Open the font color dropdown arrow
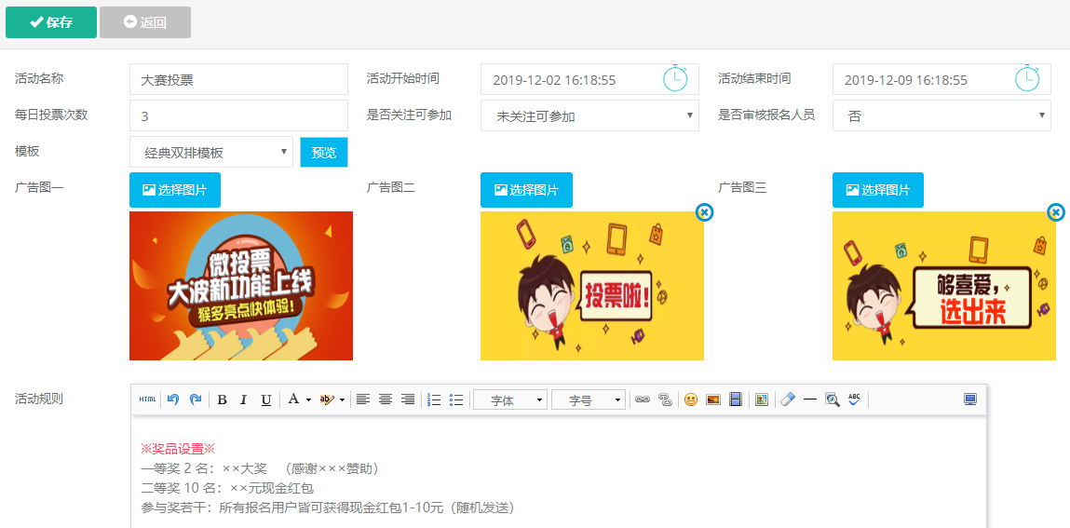Screen dimensions: 1070x528 pos(308,399)
